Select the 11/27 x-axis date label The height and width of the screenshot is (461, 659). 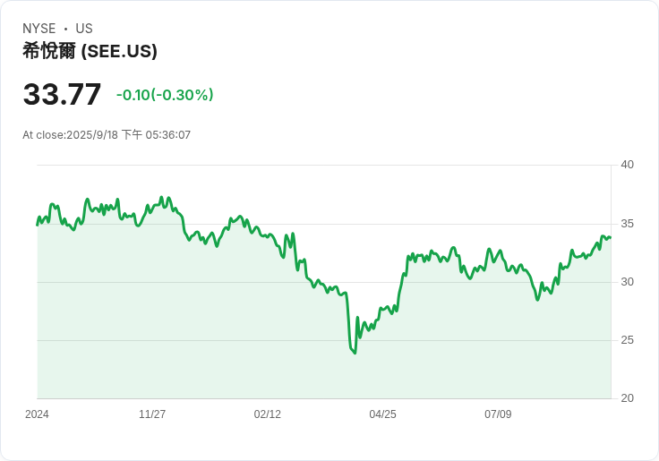click(152, 414)
